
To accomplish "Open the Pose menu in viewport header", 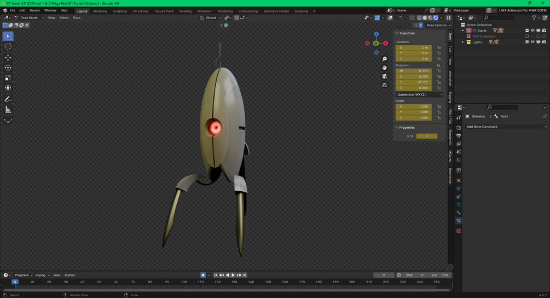I will click(77, 18).
